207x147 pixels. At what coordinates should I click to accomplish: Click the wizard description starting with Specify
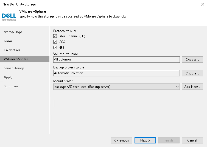click(x=73, y=16)
